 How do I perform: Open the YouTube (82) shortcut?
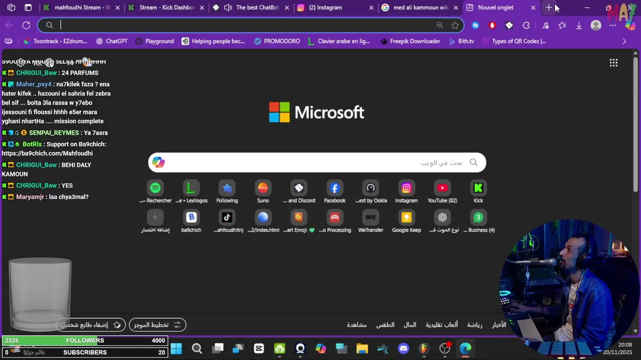(x=442, y=192)
